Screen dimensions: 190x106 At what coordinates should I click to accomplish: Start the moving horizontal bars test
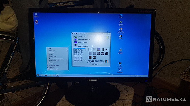(94, 57)
